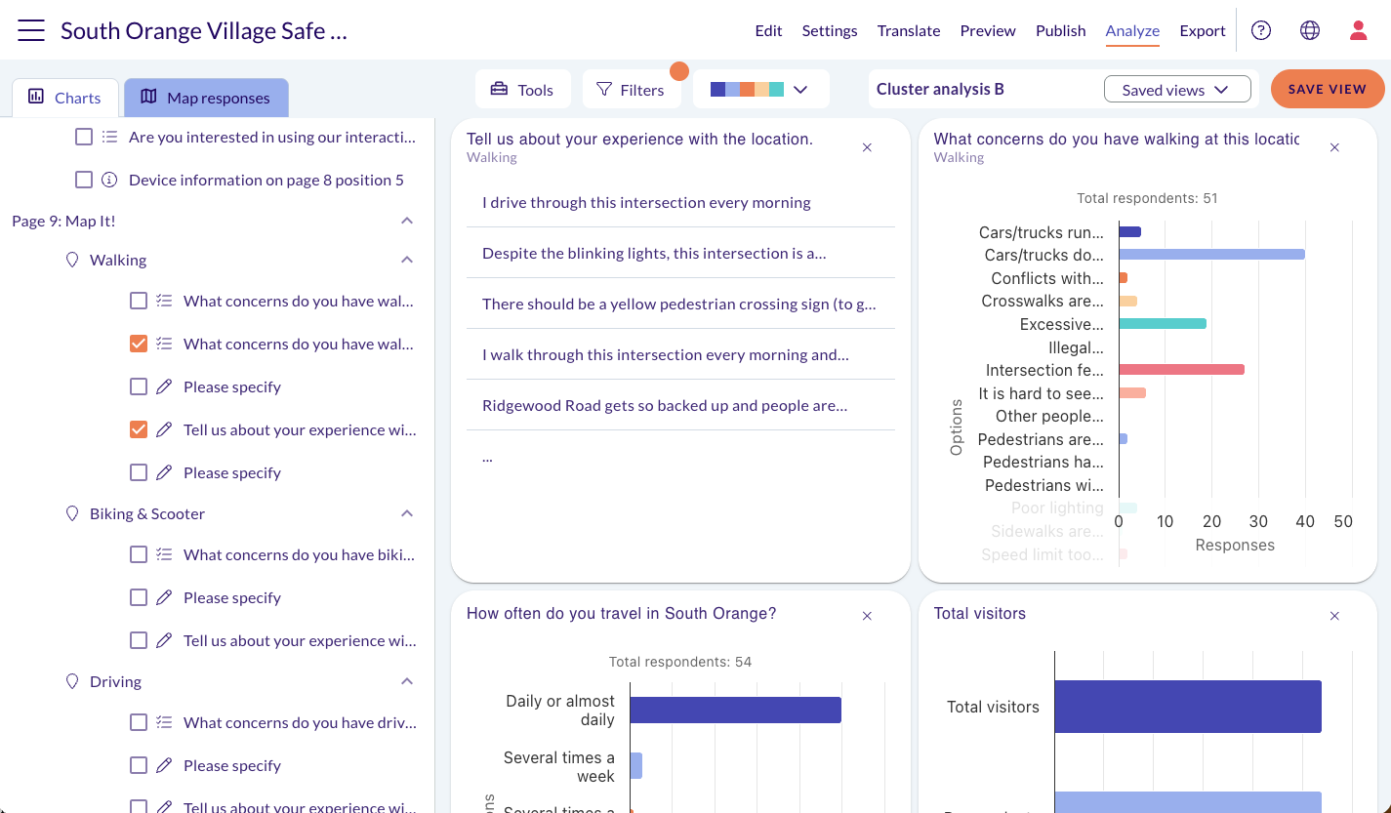This screenshot has width=1391, height=813.
Task: Close the Total visitors card
Action: tap(1334, 616)
